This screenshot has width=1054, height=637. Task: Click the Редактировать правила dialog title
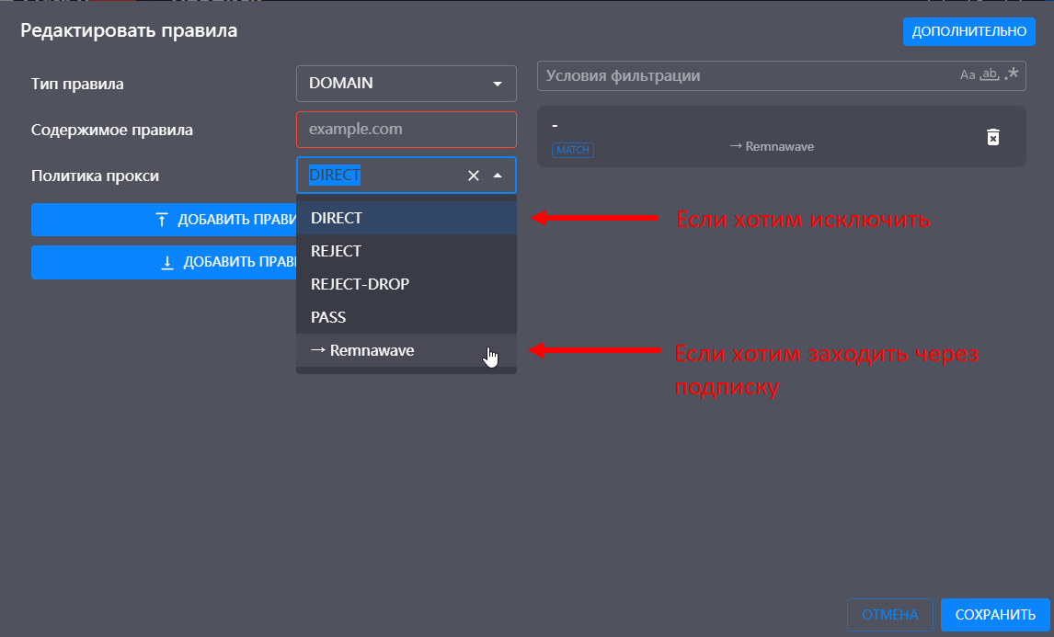(x=129, y=31)
